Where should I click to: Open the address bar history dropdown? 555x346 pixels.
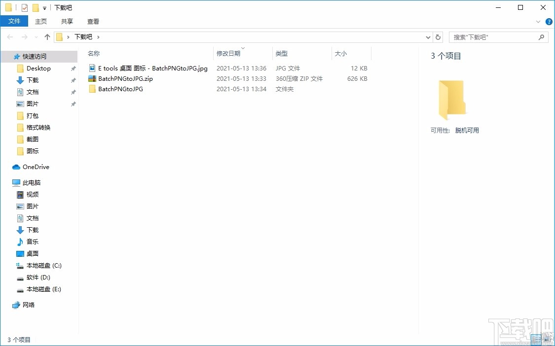pyautogui.click(x=428, y=37)
